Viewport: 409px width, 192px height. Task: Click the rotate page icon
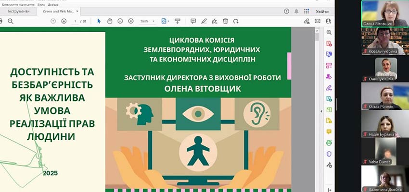[x=236, y=21]
